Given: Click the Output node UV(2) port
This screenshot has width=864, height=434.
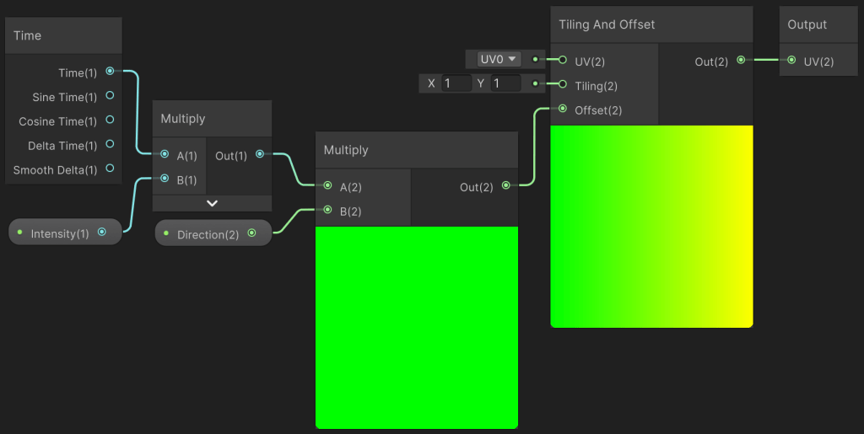Looking at the screenshot, I should coord(791,61).
